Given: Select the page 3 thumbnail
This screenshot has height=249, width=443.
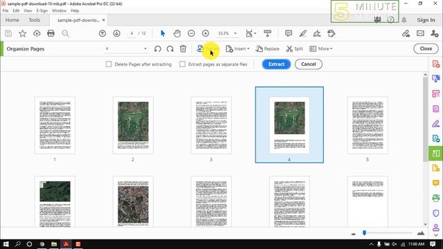Looking at the screenshot, I should pyautogui.click(x=211, y=125).
